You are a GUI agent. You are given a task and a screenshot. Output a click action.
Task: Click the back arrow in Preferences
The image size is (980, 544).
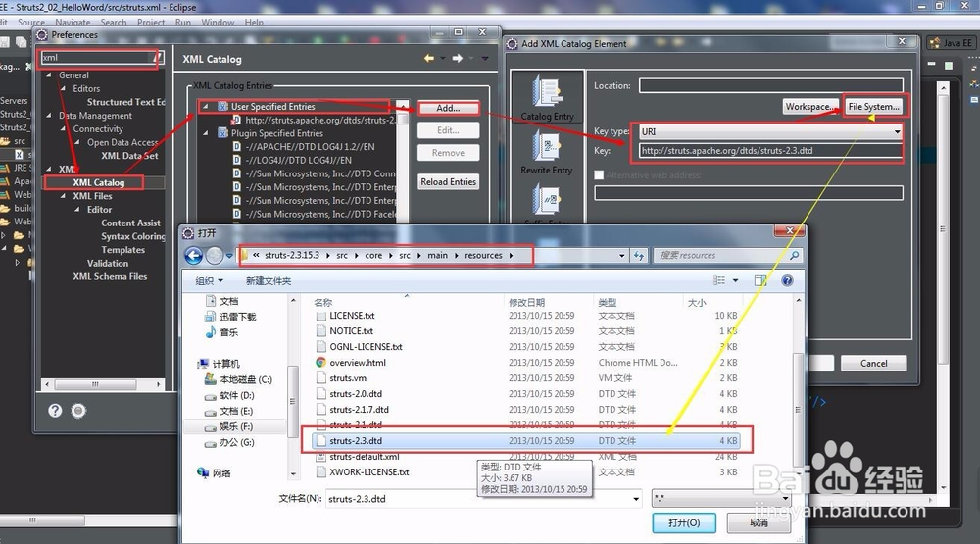(429, 58)
